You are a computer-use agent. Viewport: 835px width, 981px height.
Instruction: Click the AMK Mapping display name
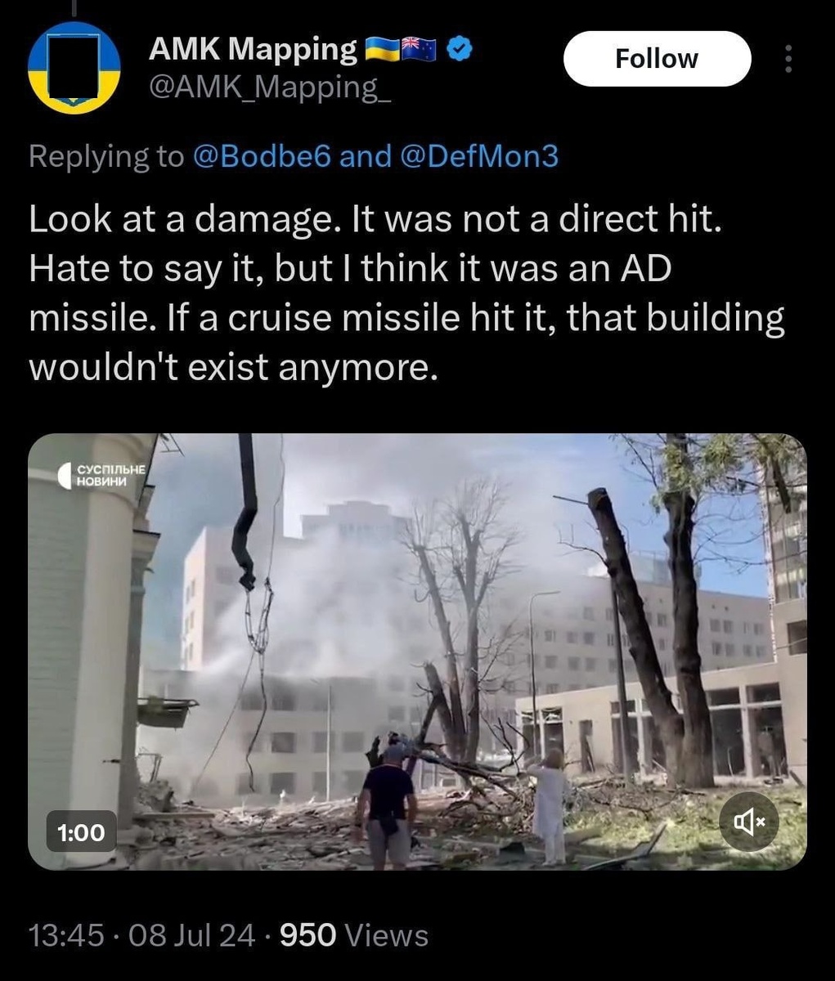pyautogui.click(x=253, y=50)
